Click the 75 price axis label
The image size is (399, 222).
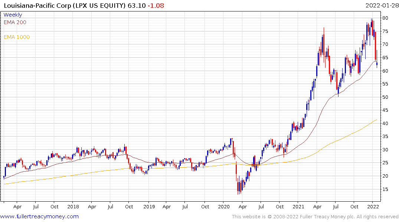click(x=385, y=31)
